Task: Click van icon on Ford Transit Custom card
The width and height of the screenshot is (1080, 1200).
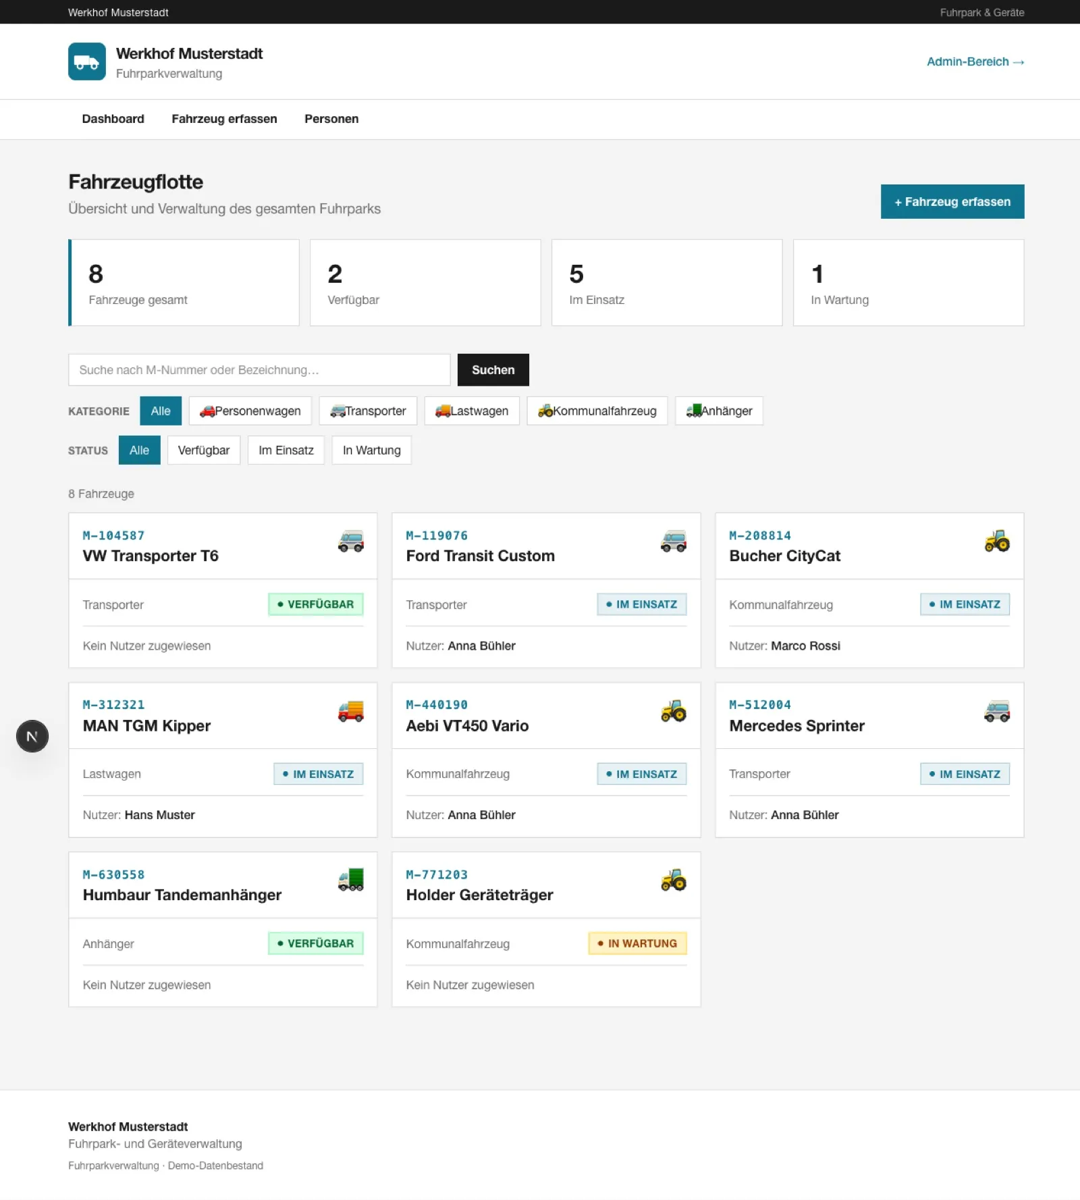Action: 674,542
